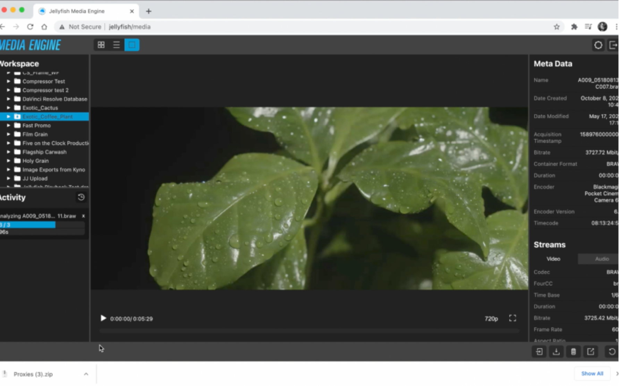This screenshot has height=386, width=619.
Task: Switch to the Audio streams tab
Action: pyautogui.click(x=602, y=259)
